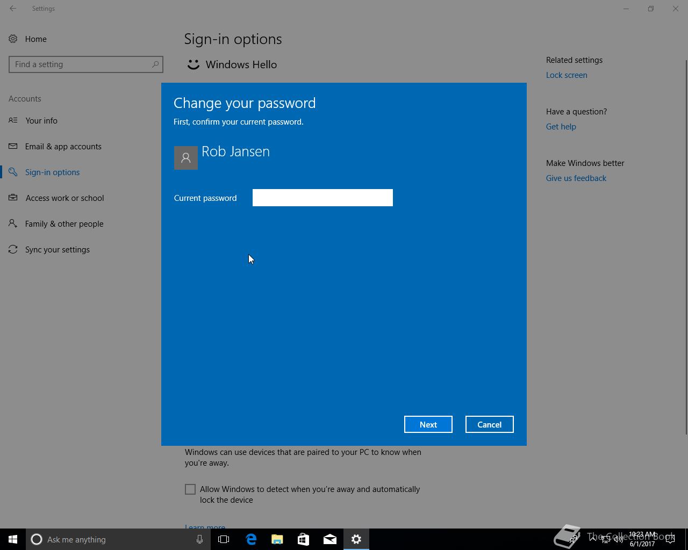This screenshot has height=550, width=688.
Task: Cancel the Change your password dialog
Action: 489,424
